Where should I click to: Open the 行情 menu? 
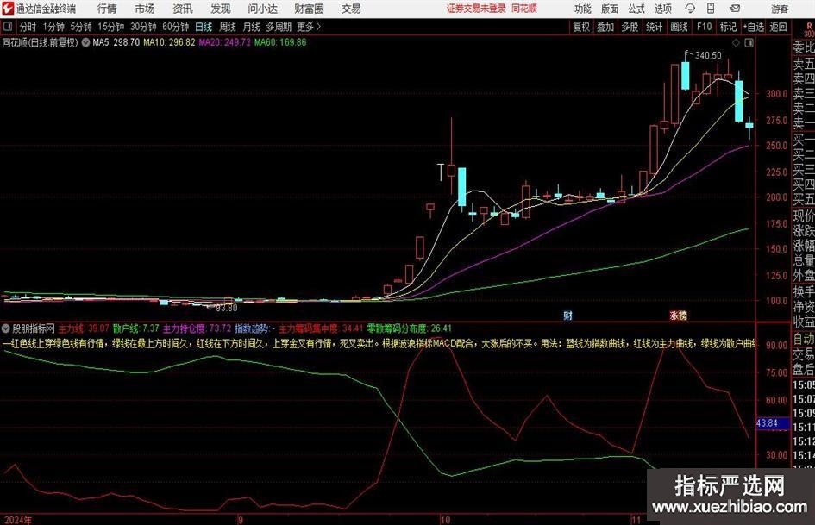(x=107, y=9)
